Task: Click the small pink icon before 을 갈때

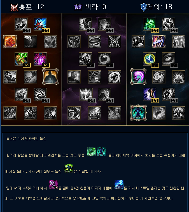Action: pos(53,185)
